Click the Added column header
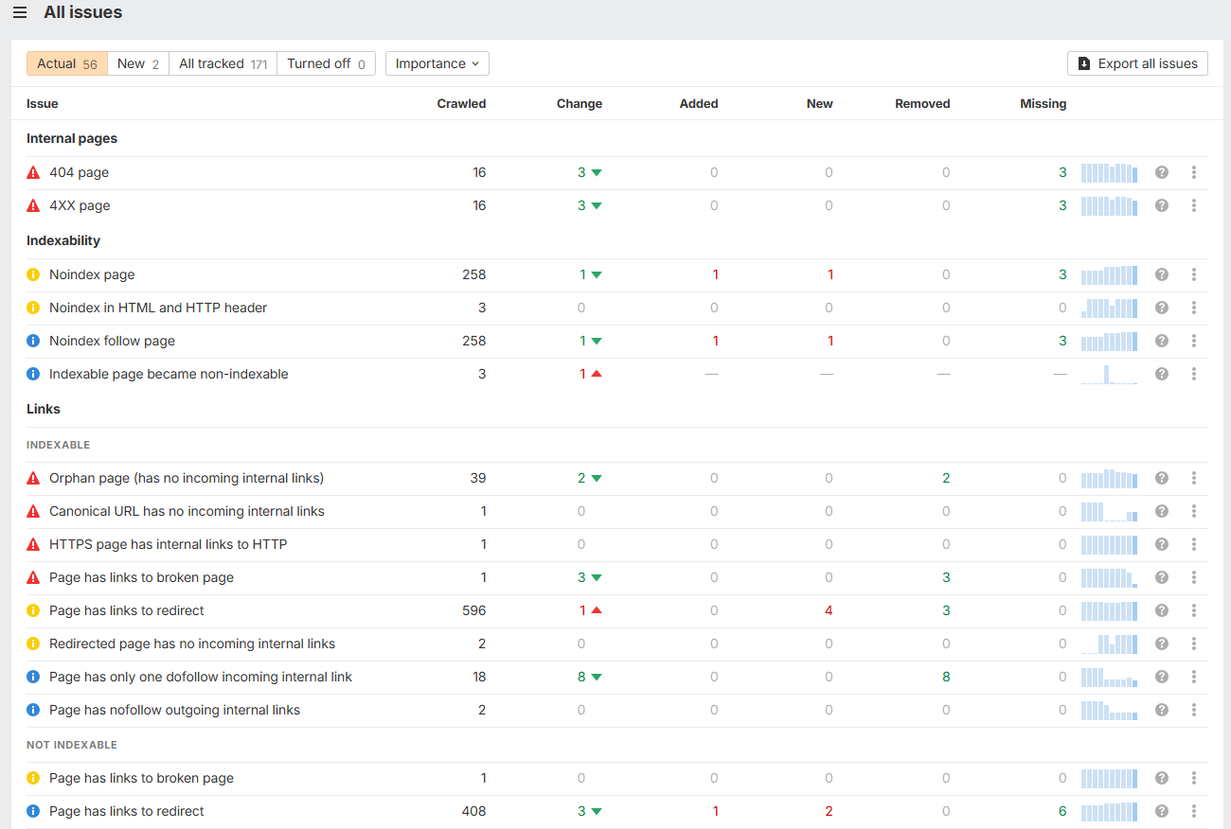Viewport: 1231px width, 829px height. 699,103
